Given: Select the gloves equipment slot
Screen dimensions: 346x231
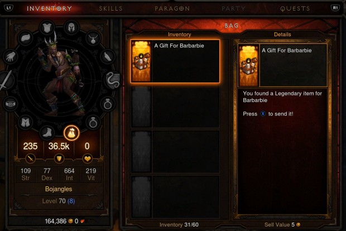Looking at the screenshot, I should point(10,57).
